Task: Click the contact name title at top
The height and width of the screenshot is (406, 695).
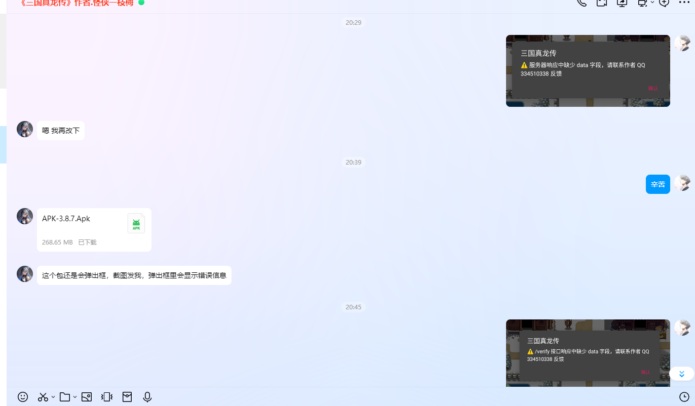Action: click(76, 3)
